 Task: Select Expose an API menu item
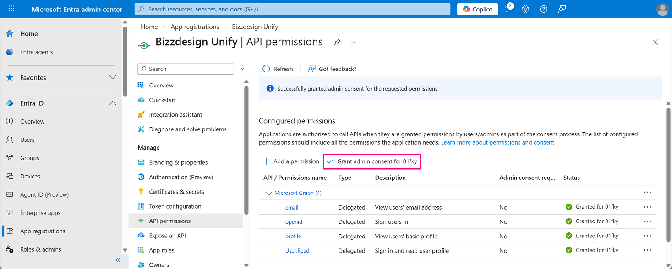167,236
